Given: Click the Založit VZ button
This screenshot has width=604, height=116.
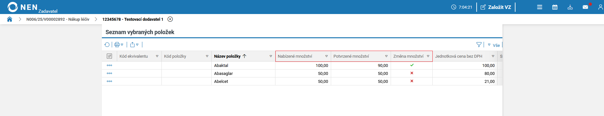Looking at the screenshot, I should tap(496, 7).
